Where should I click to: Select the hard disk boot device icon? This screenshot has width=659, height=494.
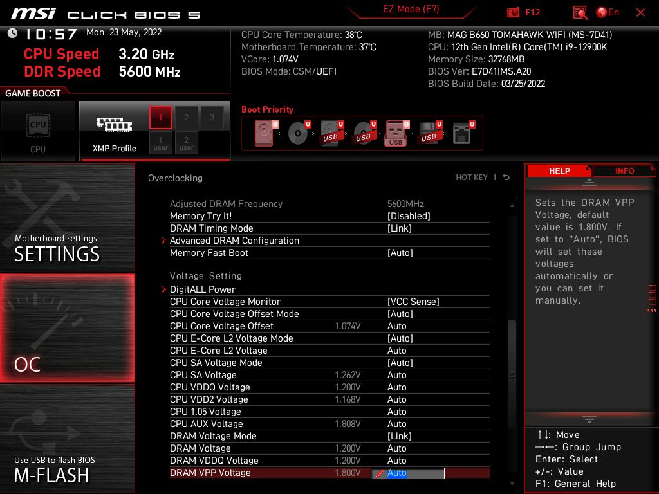266,133
